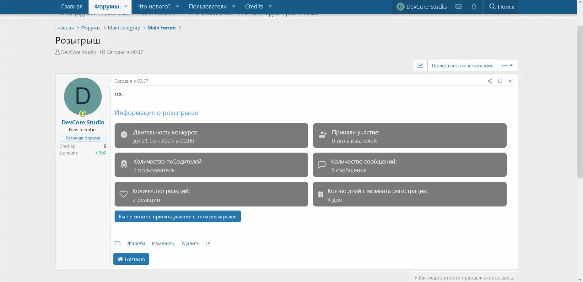
Task: Go to the Главная nav tab
Action: pos(72,7)
